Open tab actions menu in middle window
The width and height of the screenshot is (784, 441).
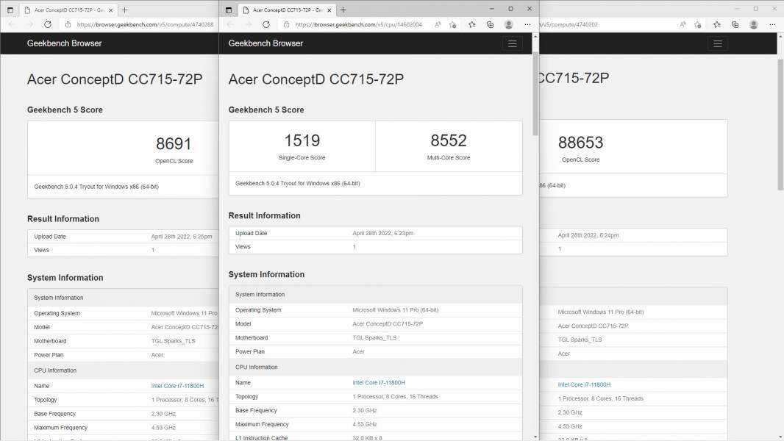pos(229,10)
